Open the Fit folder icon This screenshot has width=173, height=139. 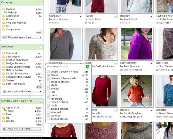4,118
